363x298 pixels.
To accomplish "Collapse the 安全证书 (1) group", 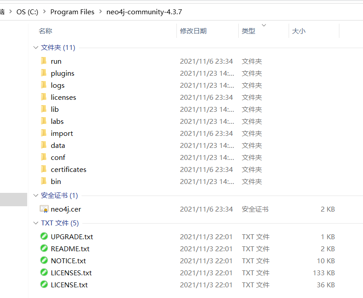I will 36,196.
